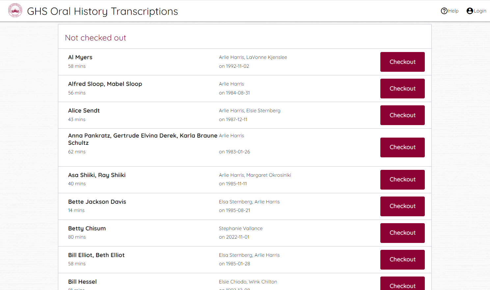Checkout the Alice Sendt interview
This screenshot has width=490, height=290.
coord(402,115)
